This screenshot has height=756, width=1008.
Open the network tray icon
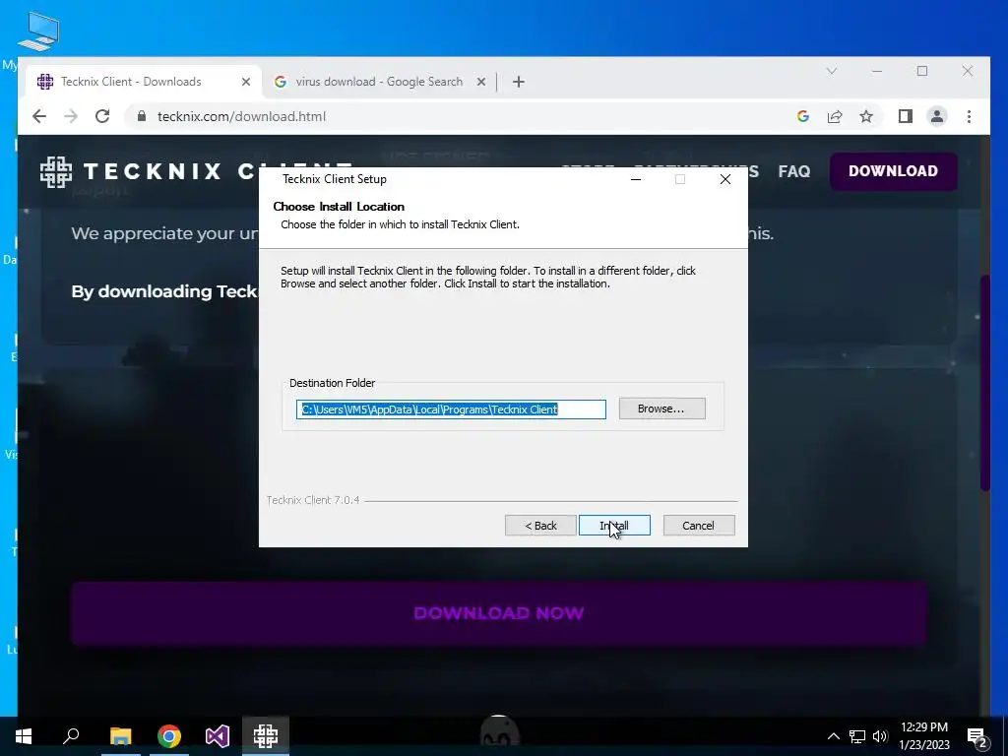(857, 736)
